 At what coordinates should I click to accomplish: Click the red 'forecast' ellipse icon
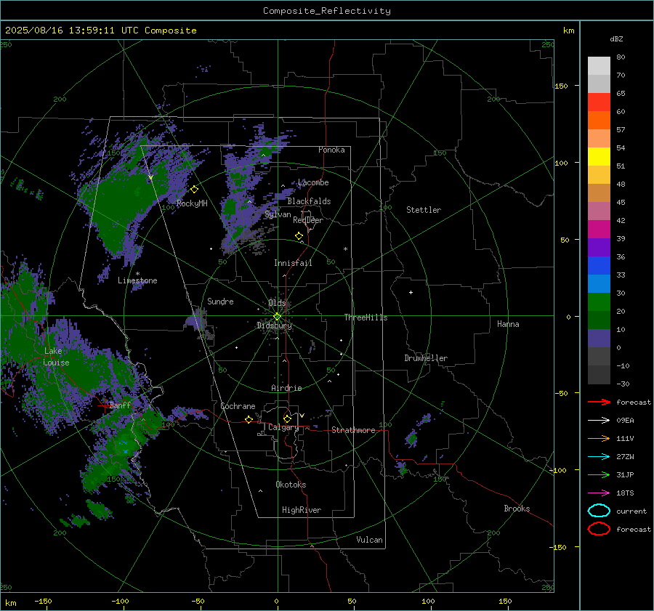click(599, 529)
